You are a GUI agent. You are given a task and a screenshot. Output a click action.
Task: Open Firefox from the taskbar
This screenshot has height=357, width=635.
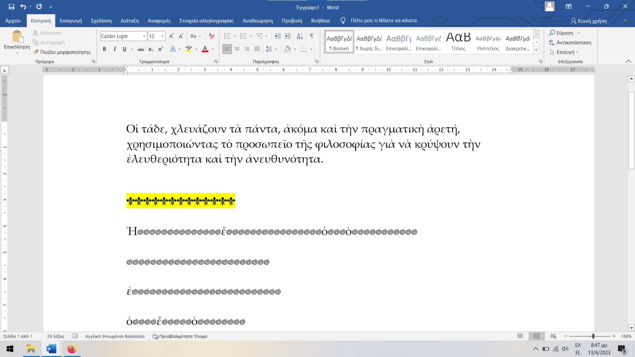click(x=71, y=349)
